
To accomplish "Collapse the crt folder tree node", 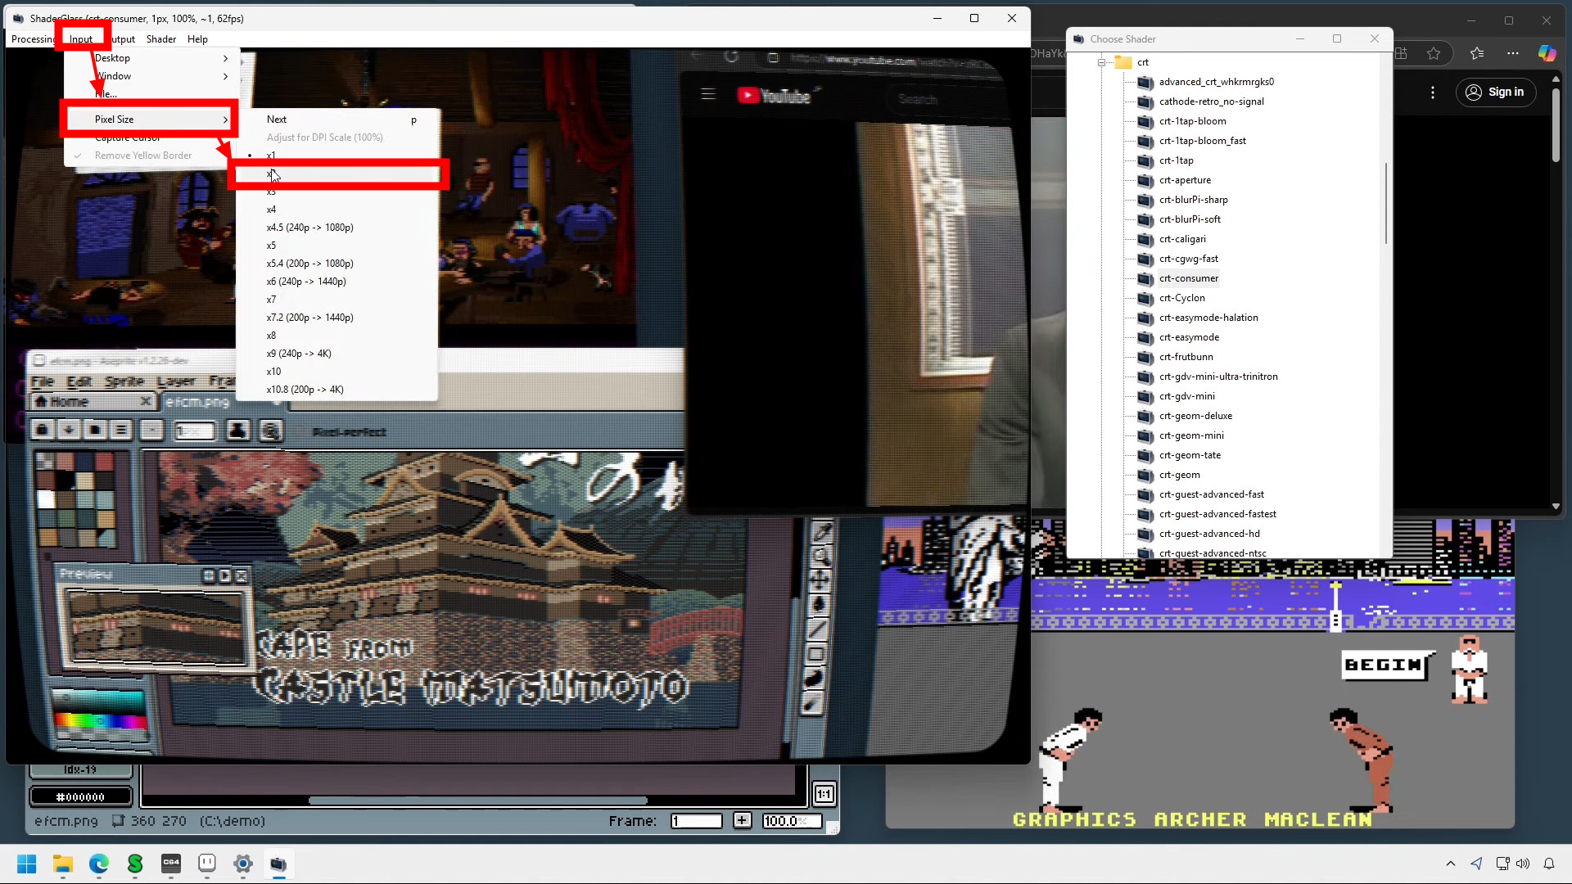I will [x=1102, y=62].
